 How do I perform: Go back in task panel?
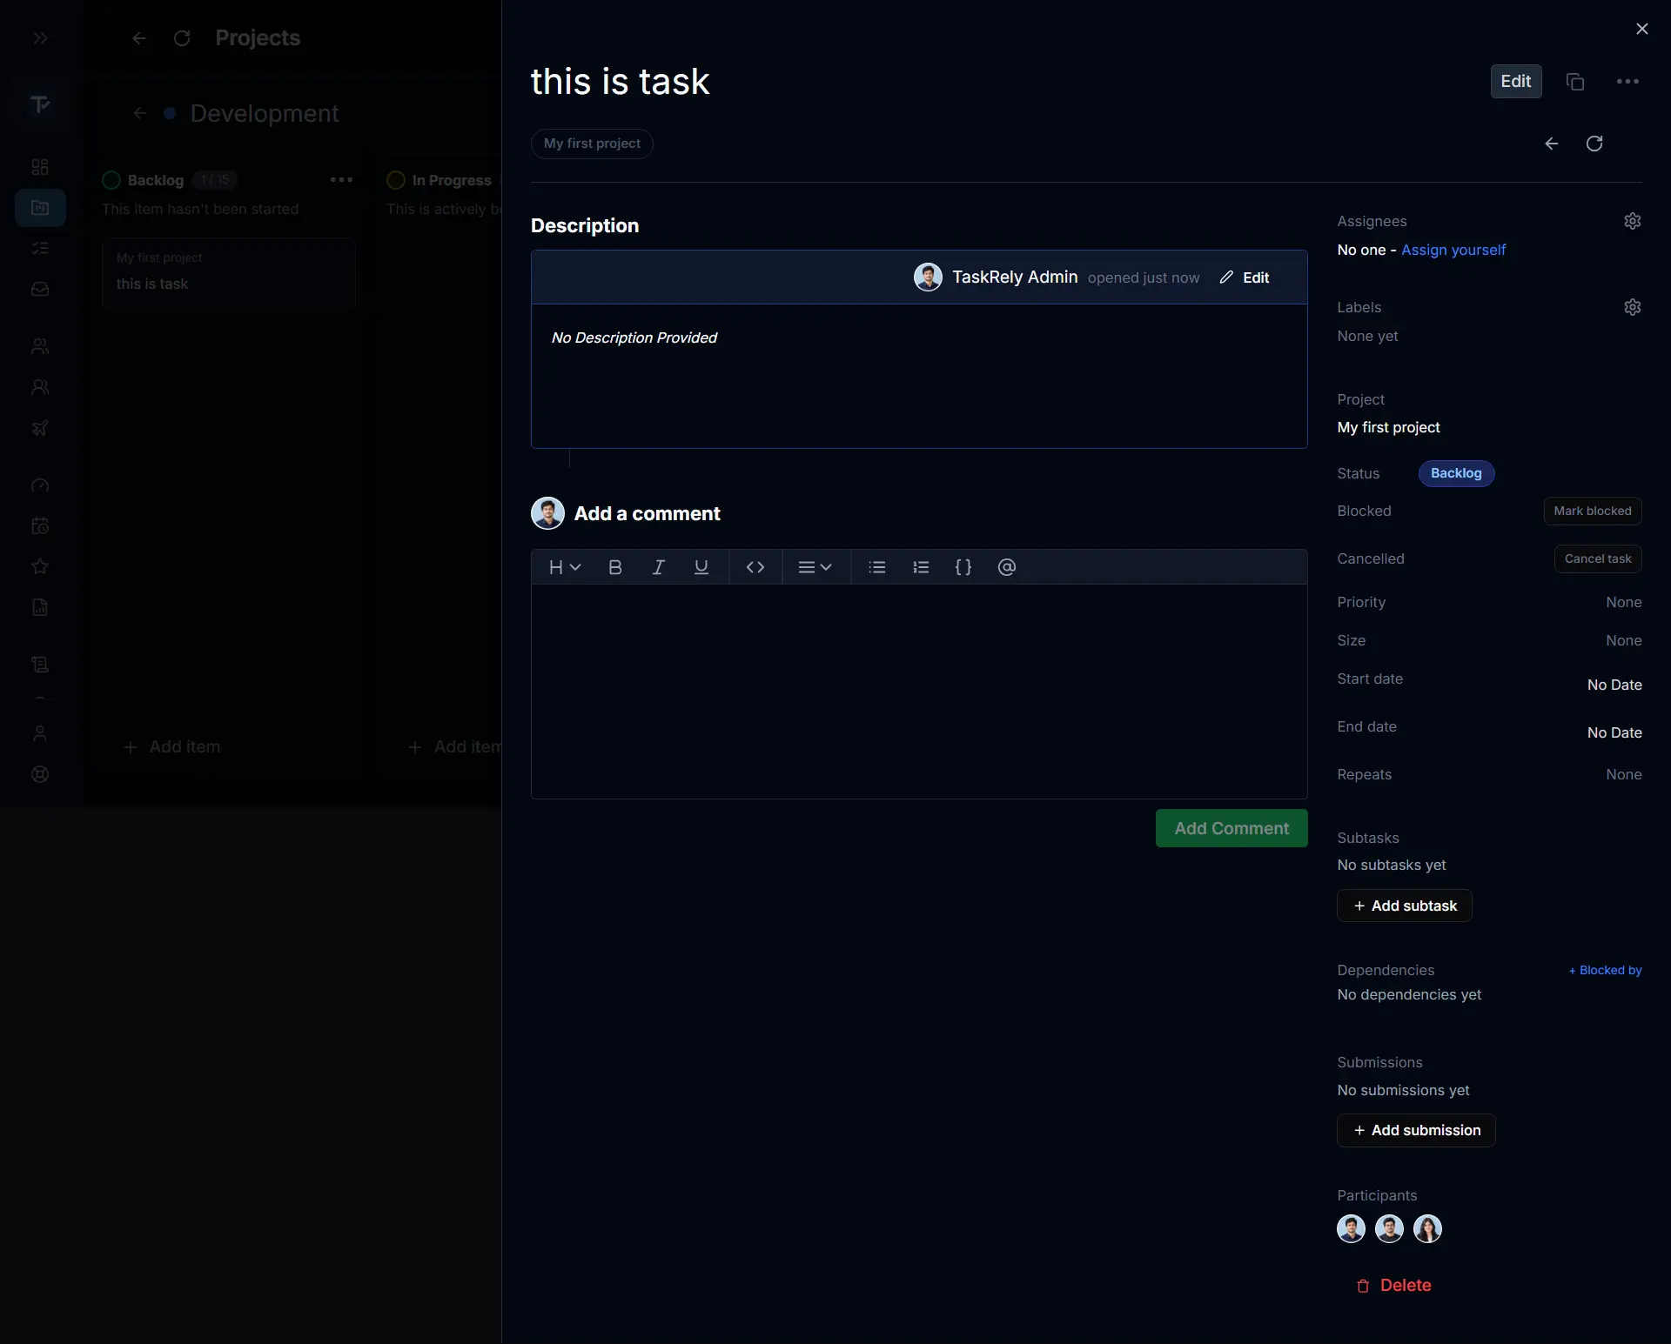(1552, 144)
